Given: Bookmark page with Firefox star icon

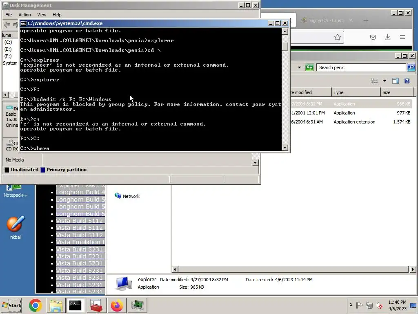Looking at the screenshot, I should (x=338, y=37).
